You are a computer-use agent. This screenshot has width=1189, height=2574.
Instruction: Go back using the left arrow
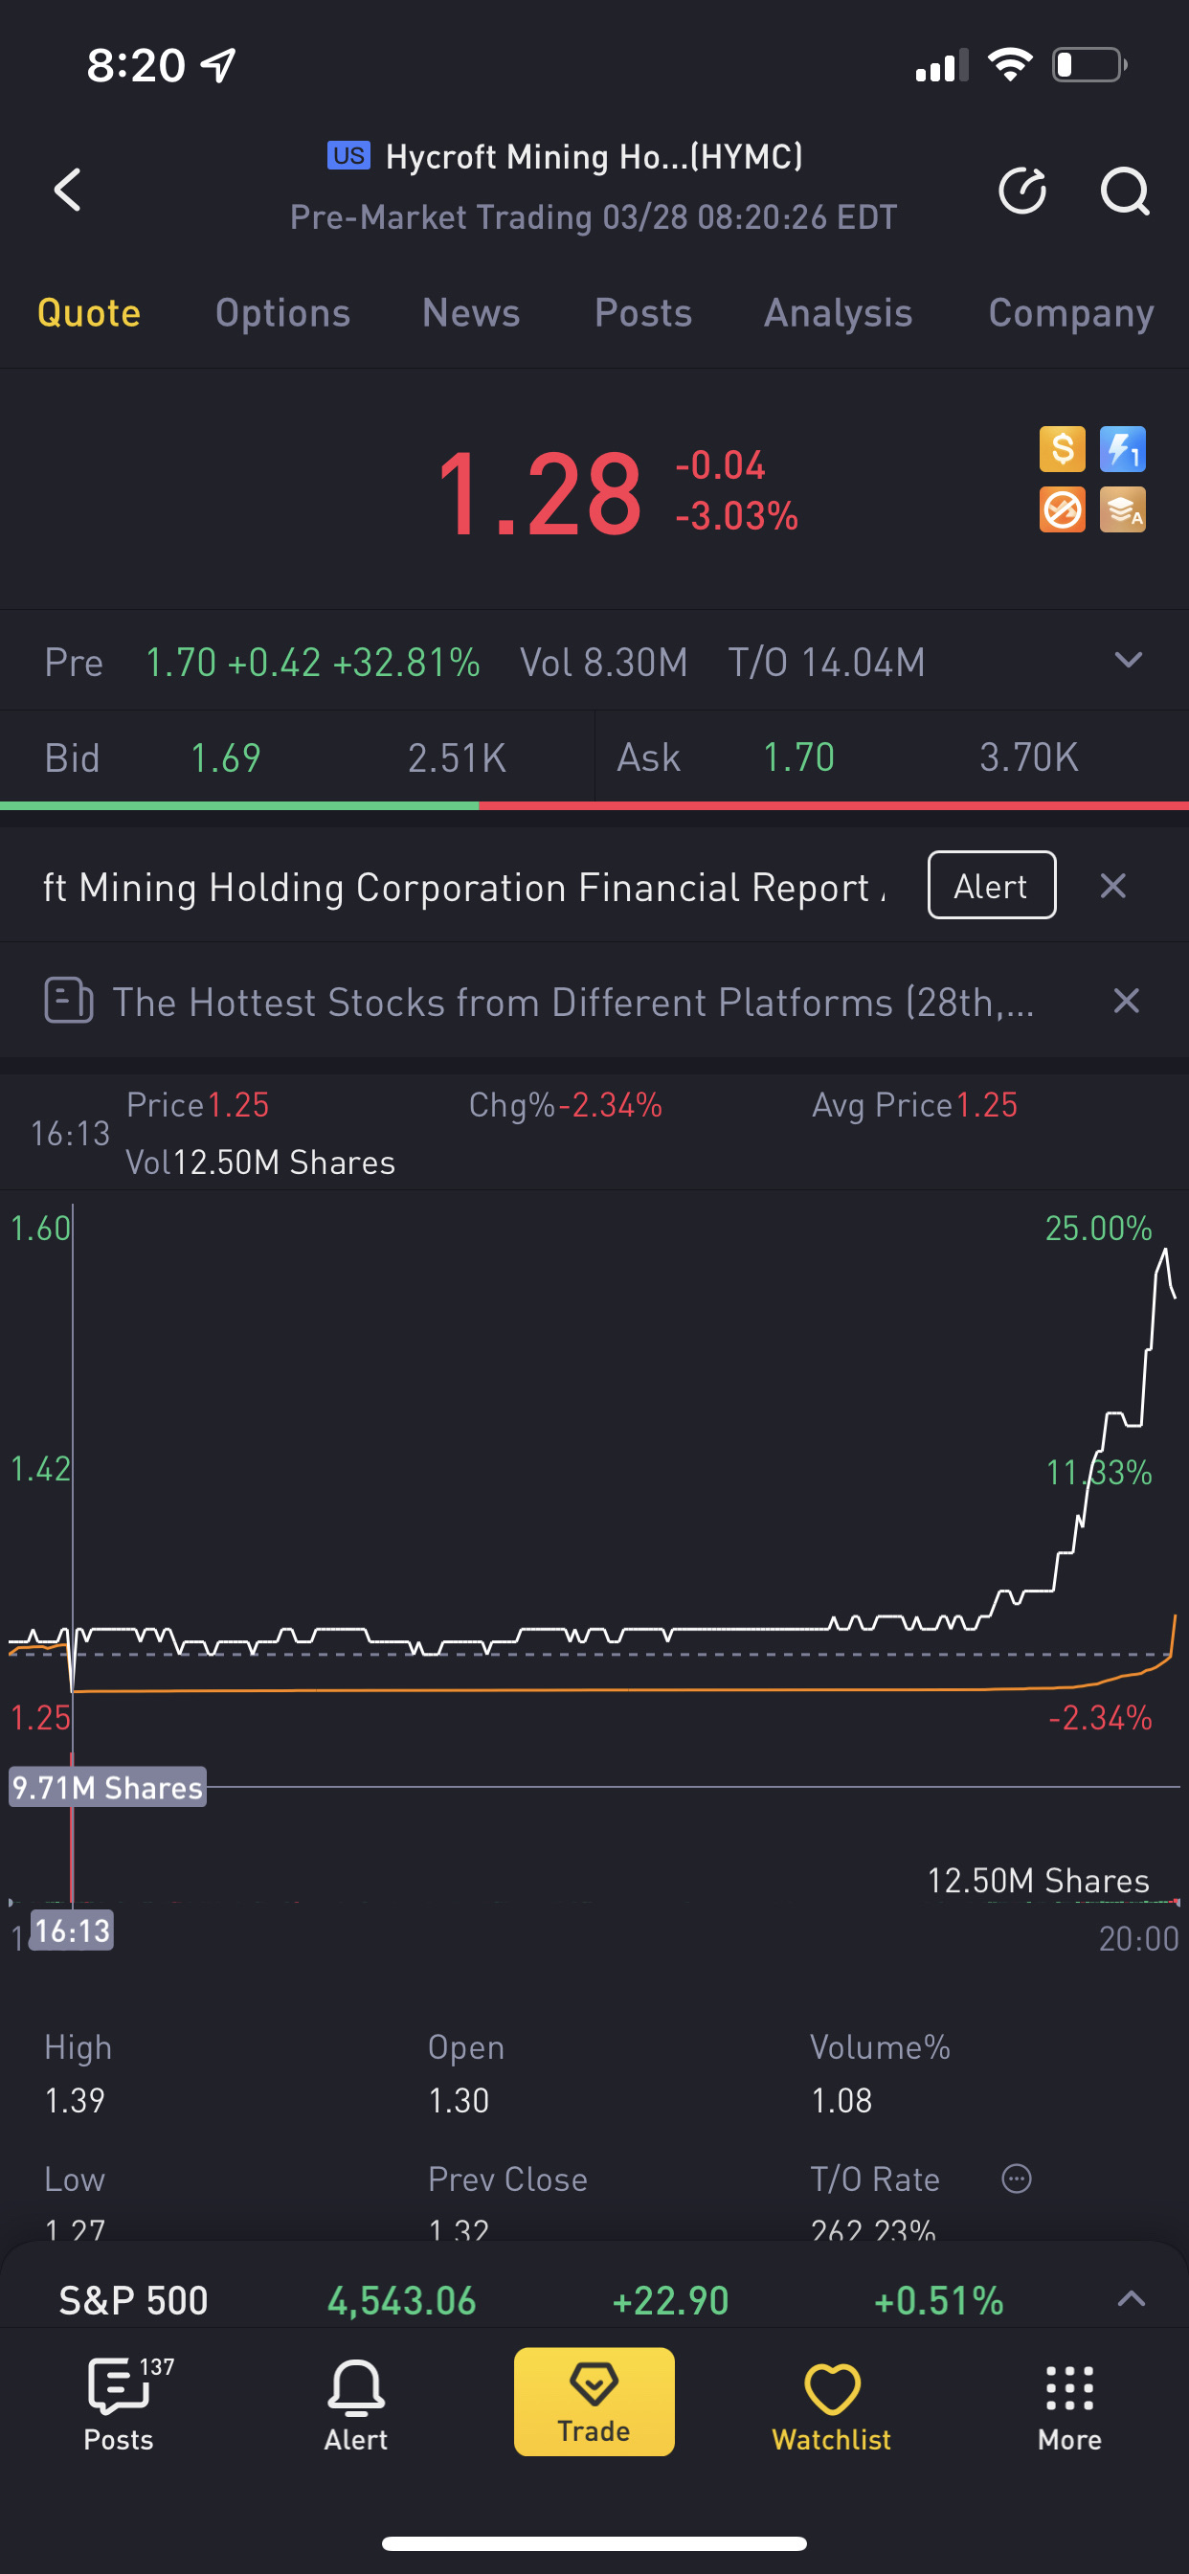coord(67,189)
